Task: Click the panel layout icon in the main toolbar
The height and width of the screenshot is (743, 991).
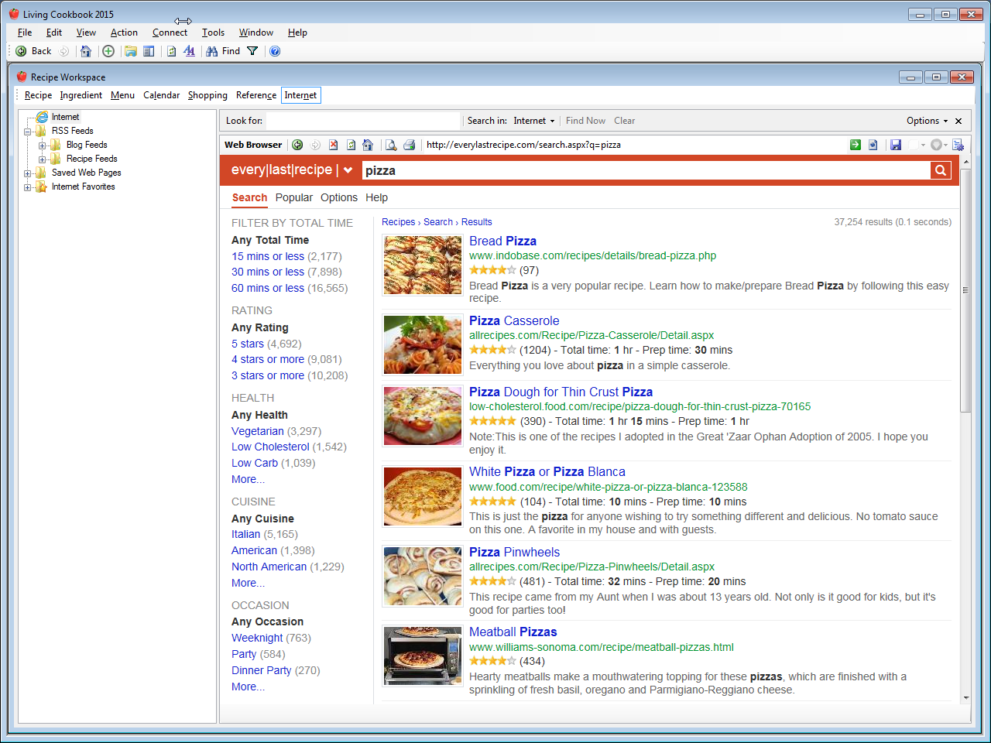Action: point(149,51)
